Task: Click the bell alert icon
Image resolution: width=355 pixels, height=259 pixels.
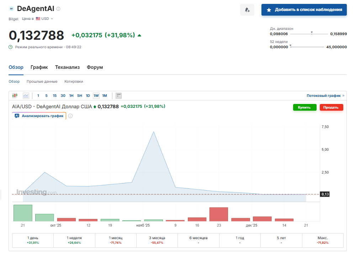Action: coord(247,10)
